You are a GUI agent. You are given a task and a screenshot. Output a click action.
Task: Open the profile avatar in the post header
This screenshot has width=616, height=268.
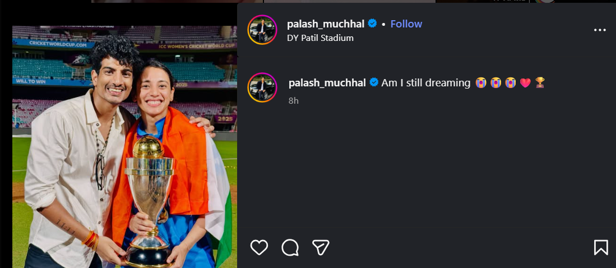click(262, 30)
